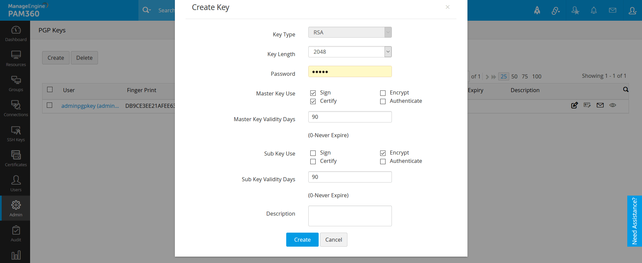
Task: Uncheck Master Key Use Sign checkbox
Action: [x=313, y=93]
